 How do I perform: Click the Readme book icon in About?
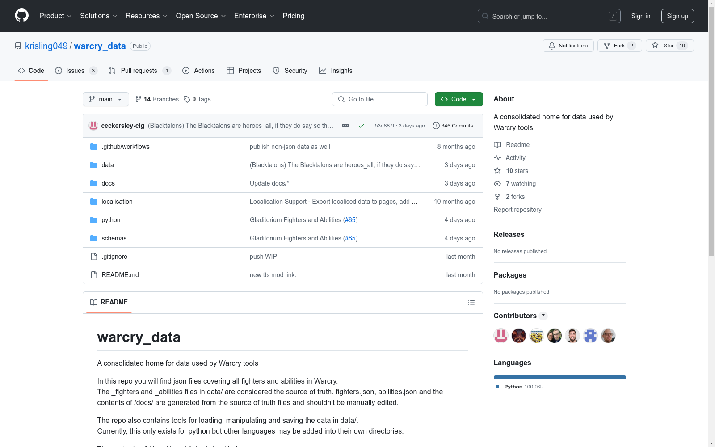(x=497, y=145)
